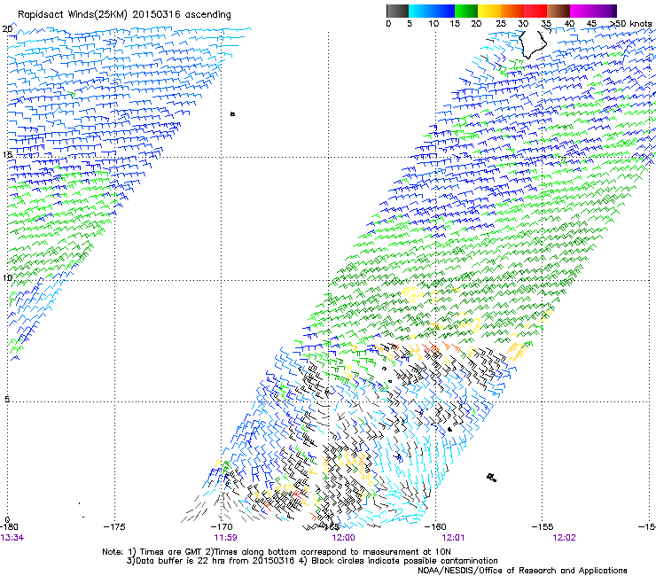Click the '>50 knots' legend label
The width and height of the screenshot is (656, 576).
(630, 23)
